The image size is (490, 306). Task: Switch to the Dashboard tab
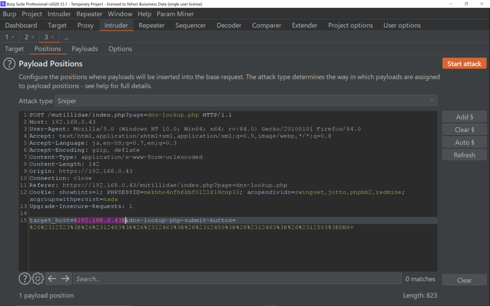coord(21,25)
